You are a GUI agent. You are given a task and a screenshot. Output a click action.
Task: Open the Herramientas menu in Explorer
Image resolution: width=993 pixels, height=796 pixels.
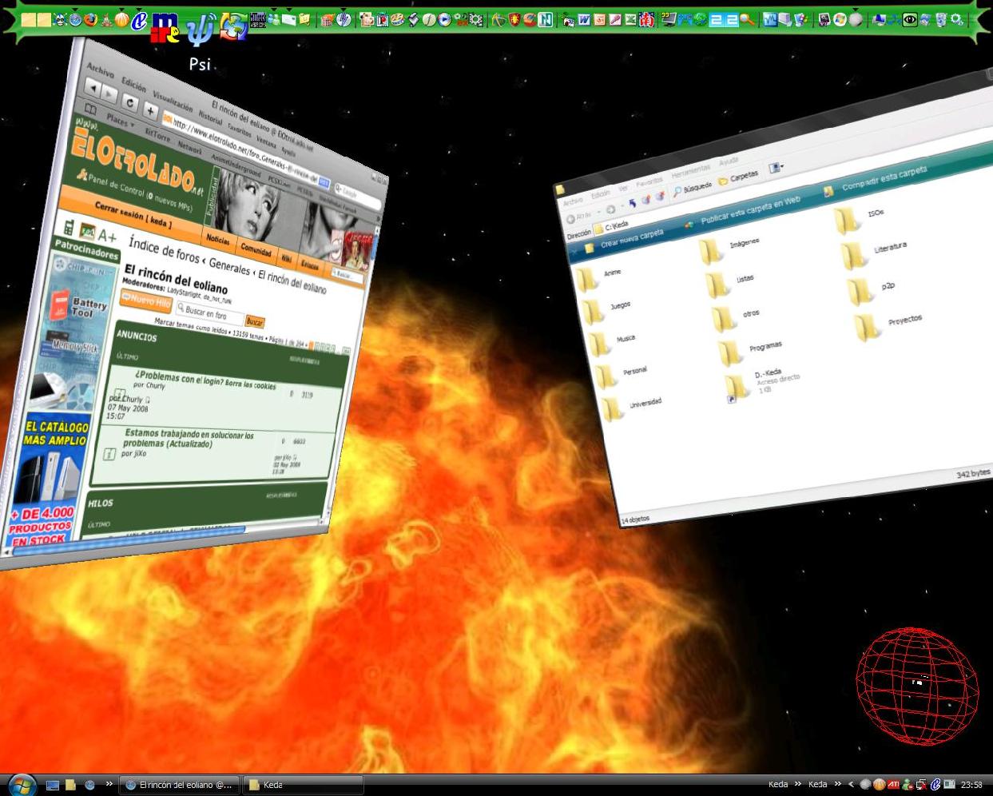coord(690,170)
